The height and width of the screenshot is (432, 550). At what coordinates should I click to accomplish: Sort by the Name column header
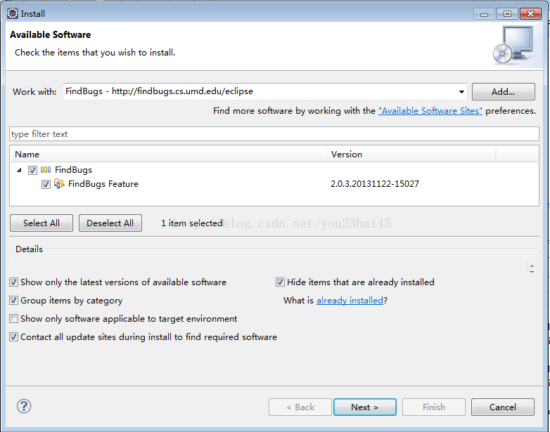[x=169, y=155]
